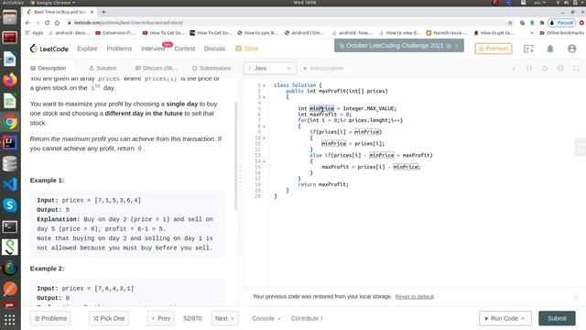Viewport: 586px width, 330px height.
Task: Toggle fullscreen editor icon
Action: pos(576,68)
